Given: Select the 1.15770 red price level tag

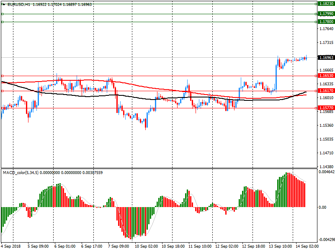Looking at the screenshot, I should [326, 108].
